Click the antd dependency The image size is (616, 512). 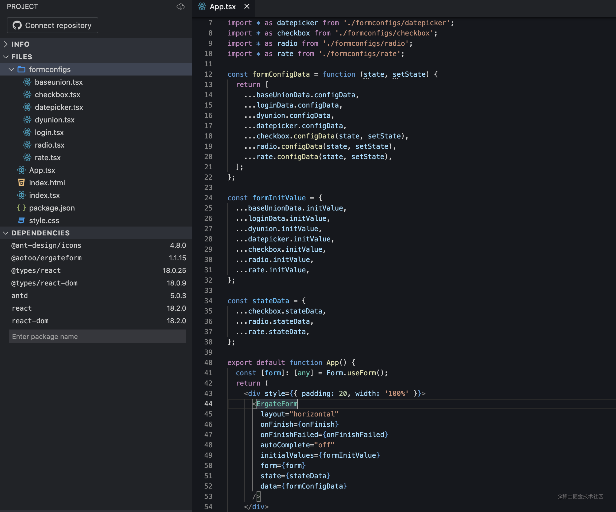point(20,296)
